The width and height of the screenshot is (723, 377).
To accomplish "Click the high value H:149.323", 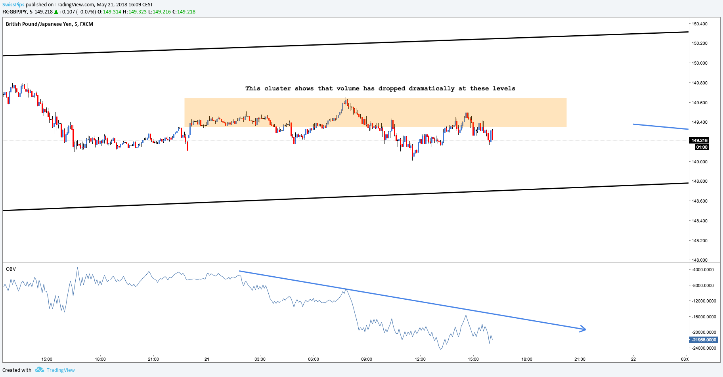I will point(135,12).
